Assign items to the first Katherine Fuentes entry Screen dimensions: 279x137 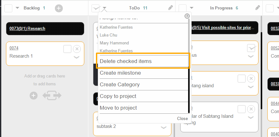(x=116, y=27)
